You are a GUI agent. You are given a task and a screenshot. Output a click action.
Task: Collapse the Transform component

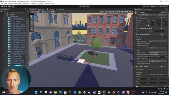tap(135, 18)
